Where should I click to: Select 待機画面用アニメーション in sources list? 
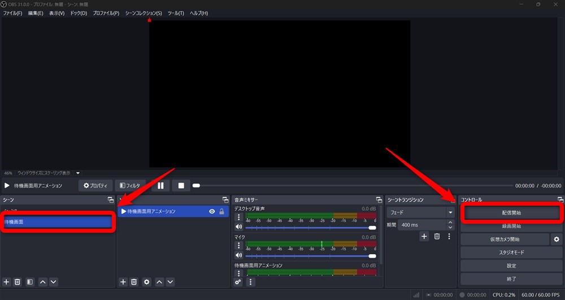173,211
